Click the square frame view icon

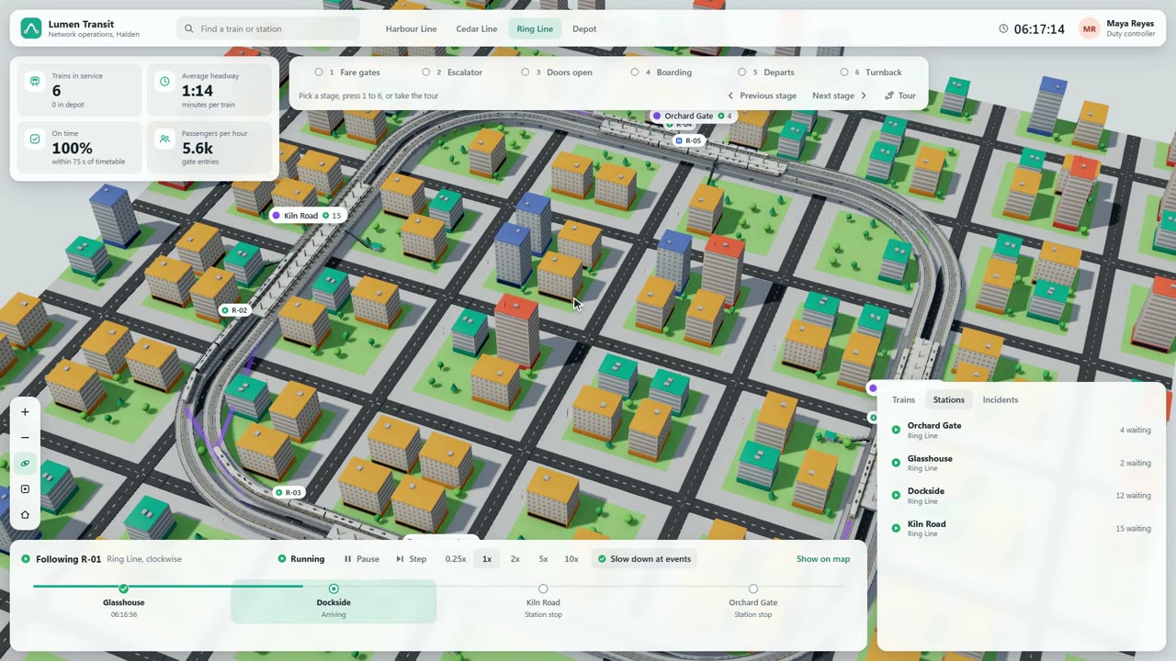pyautogui.click(x=25, y=489)
